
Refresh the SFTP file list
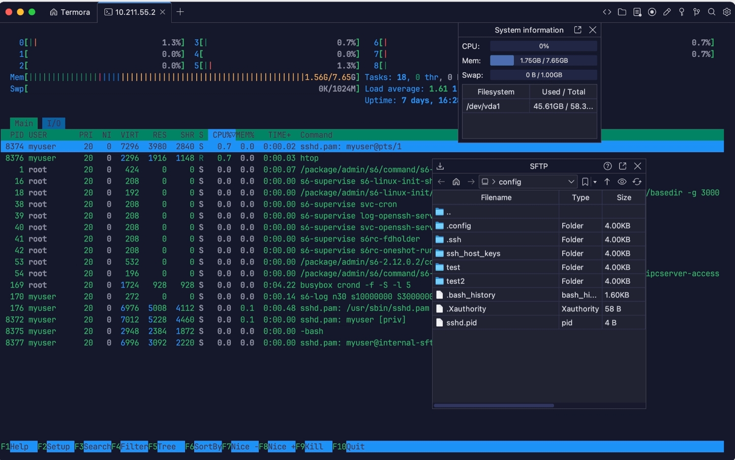[x=637, y=182]
